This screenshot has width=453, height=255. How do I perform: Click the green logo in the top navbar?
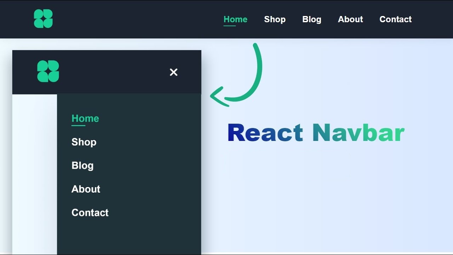(x=43, y=19)
